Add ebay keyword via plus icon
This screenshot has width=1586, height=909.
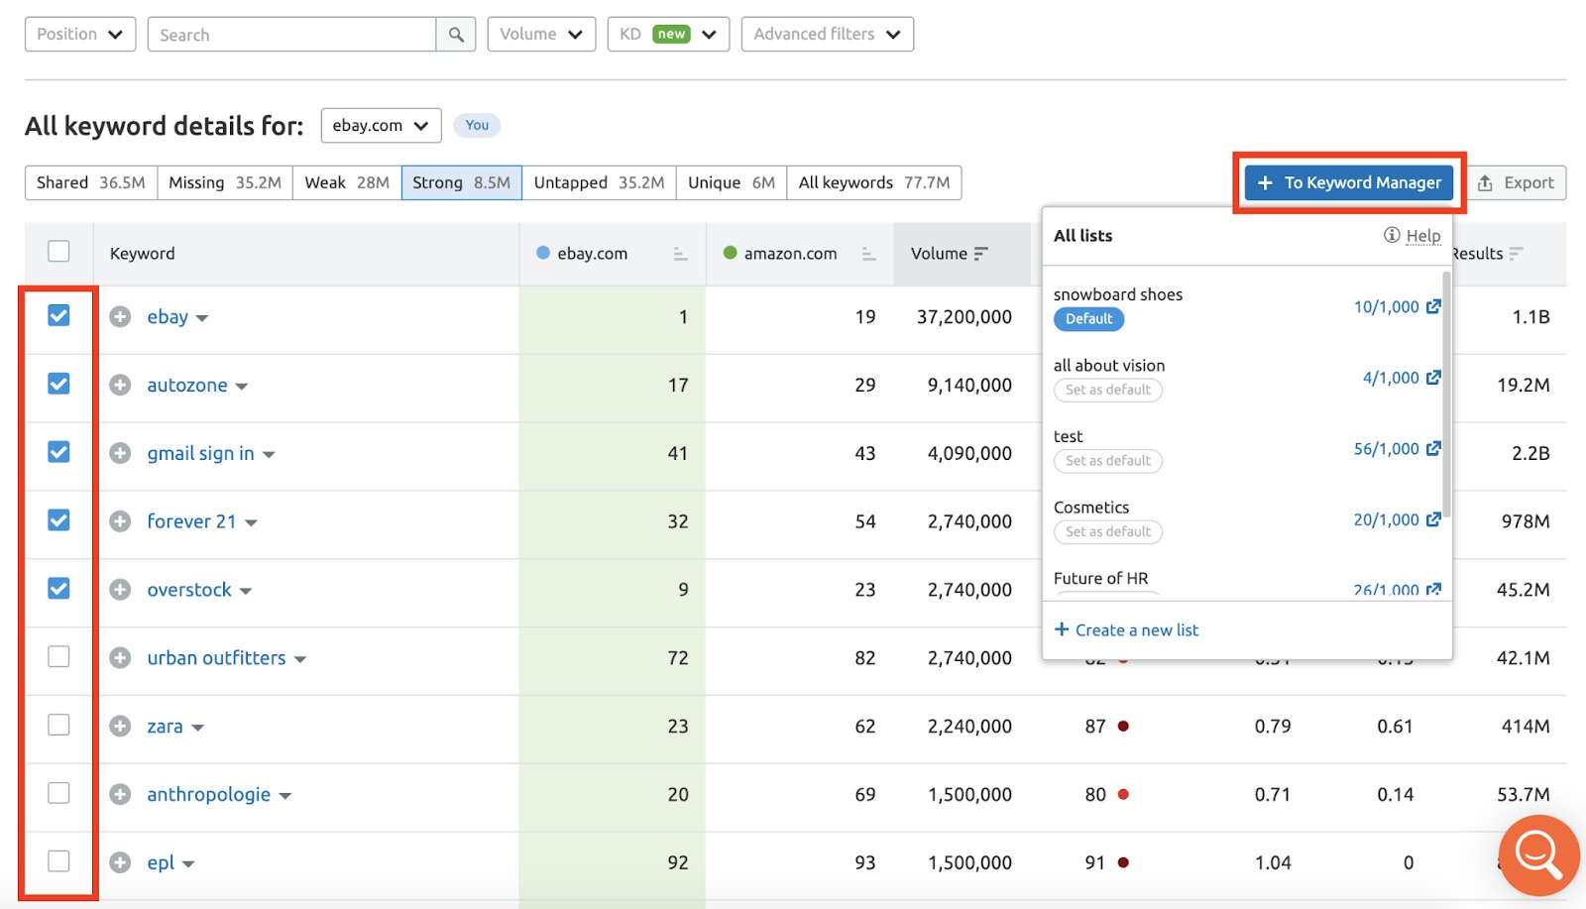pyautogui.click(x=120, y=317)
